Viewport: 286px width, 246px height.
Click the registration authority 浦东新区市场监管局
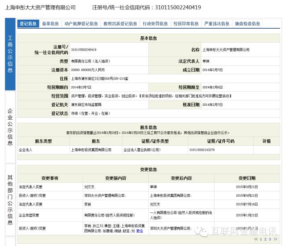[86, 104]
